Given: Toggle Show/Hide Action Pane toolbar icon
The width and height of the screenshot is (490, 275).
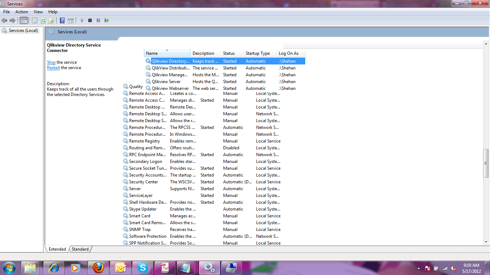Looking at the screenshot, I should [71, 21].
